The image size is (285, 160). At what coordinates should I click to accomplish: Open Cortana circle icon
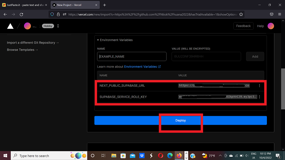click(93, 156)
